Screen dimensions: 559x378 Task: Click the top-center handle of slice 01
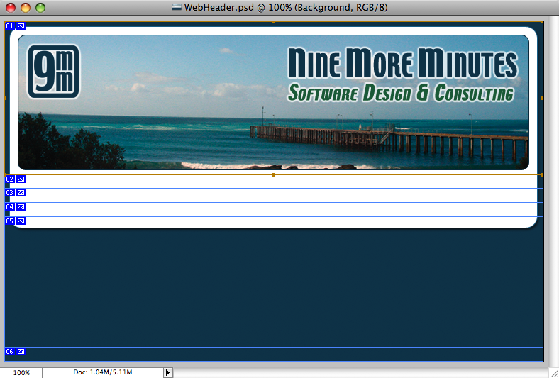273,23
